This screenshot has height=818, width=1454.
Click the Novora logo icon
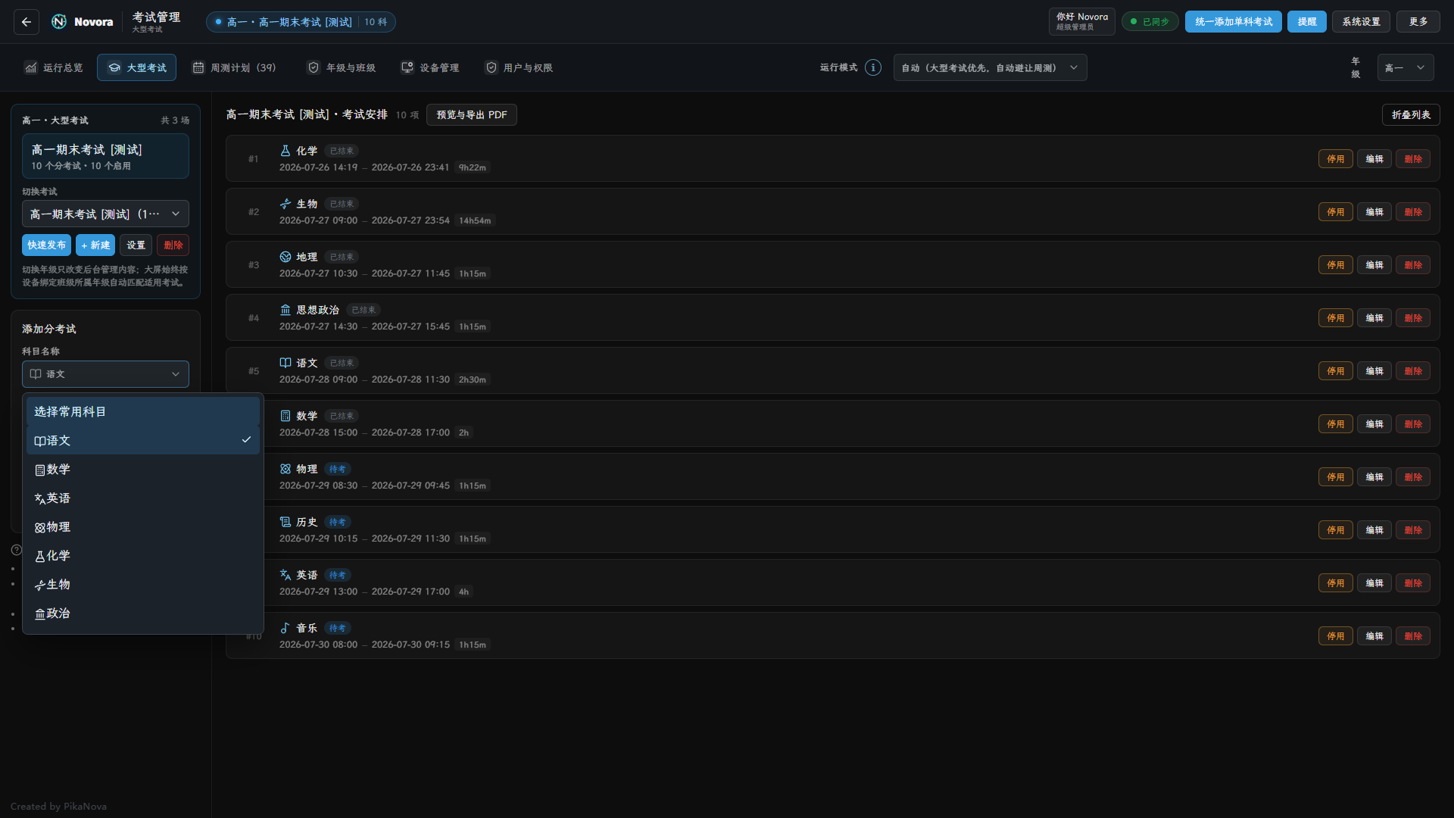pos(59,22)
